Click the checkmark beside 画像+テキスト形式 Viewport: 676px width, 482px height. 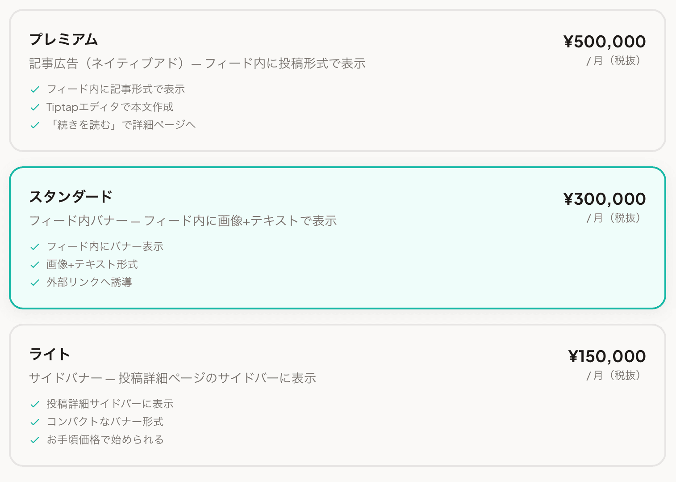tap(35, 265)
